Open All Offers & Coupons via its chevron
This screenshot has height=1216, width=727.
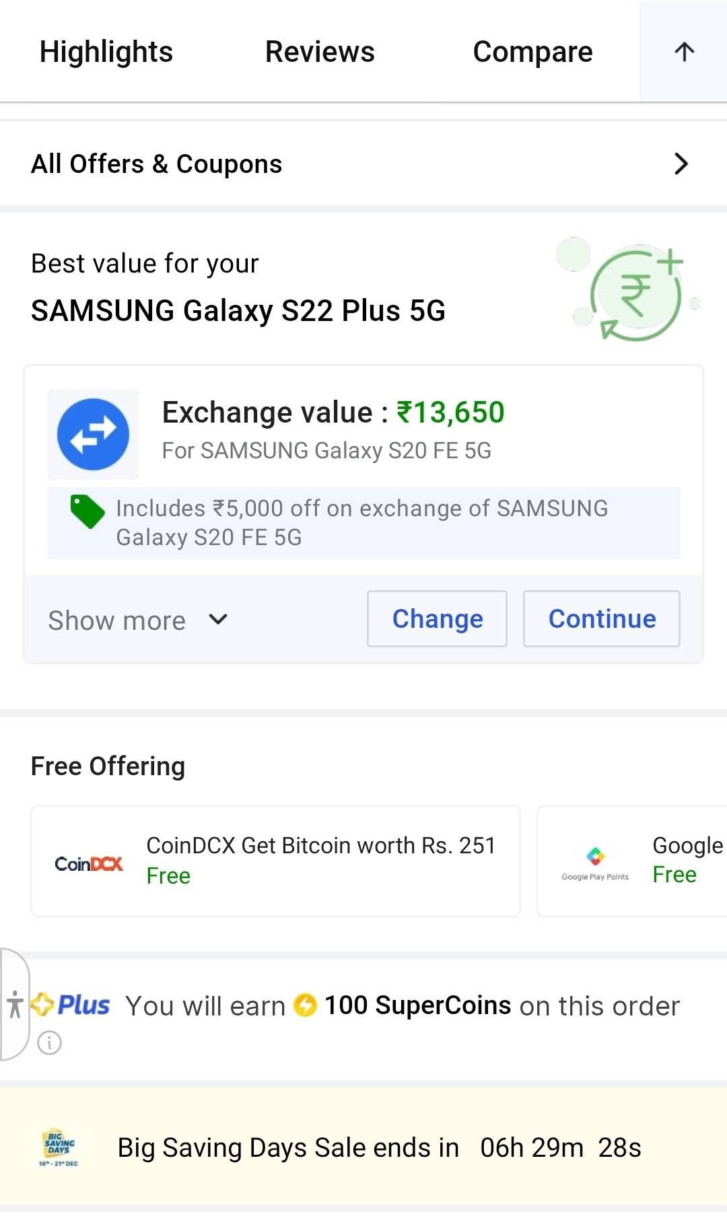pos(681,163)
